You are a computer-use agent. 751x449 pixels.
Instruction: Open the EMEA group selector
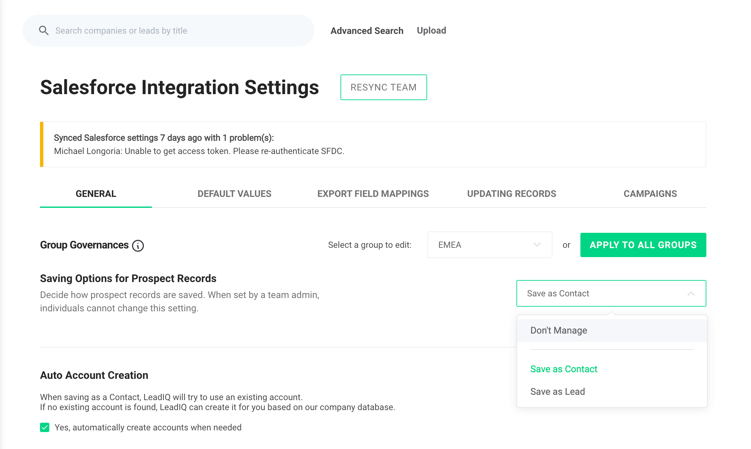tap(489, 245)
